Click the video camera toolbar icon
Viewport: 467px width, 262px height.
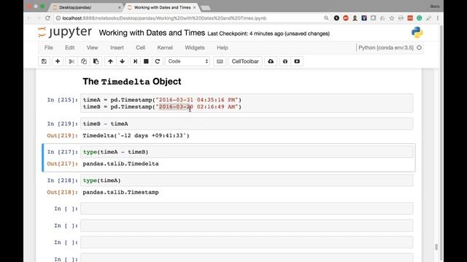tap(297, 61)
